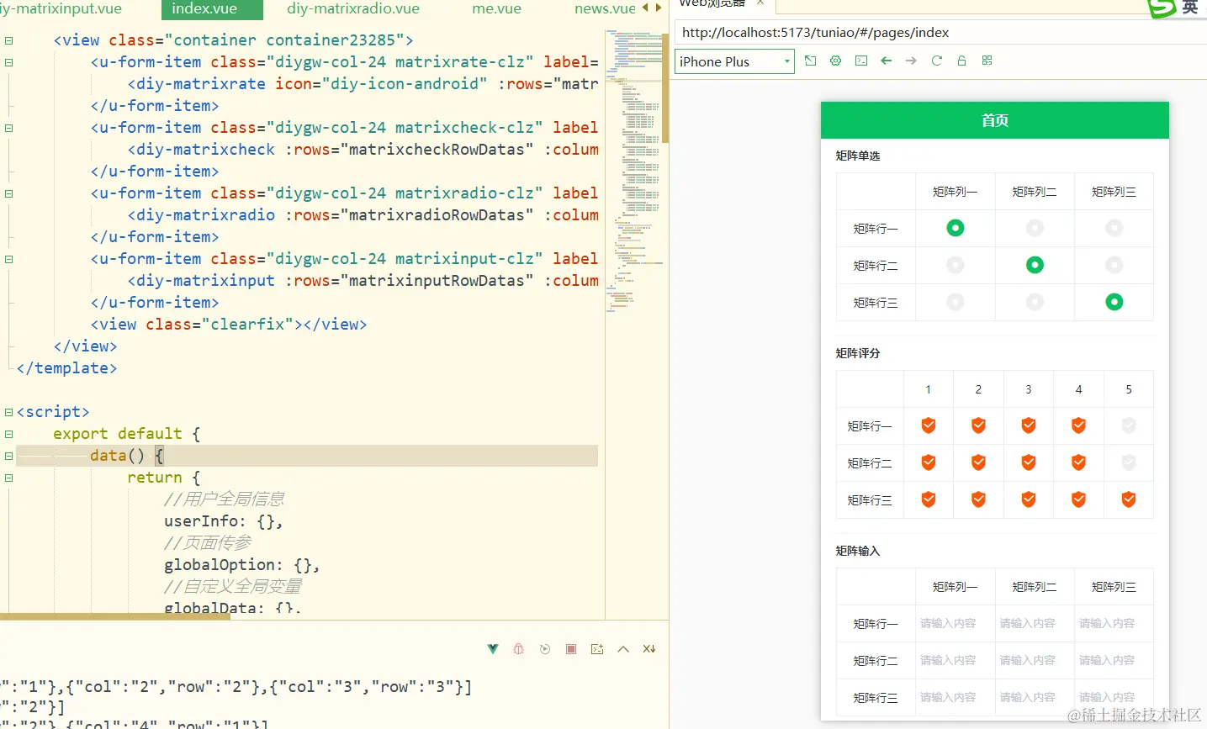This screenshot has height=729, width=1207.
Task: Select 矩阵列二 radio for 矩阵行一
Action: point(1035,228)
